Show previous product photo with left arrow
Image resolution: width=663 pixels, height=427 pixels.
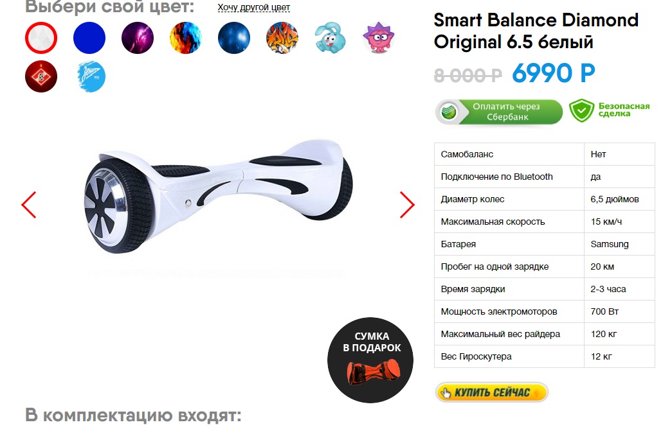coord(29,205)
